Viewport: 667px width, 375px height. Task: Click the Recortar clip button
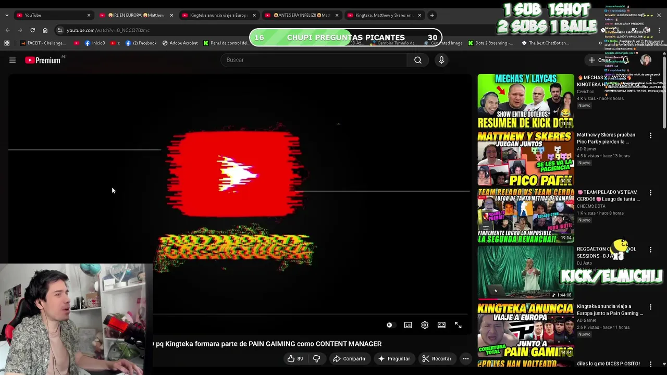[437, 358]
